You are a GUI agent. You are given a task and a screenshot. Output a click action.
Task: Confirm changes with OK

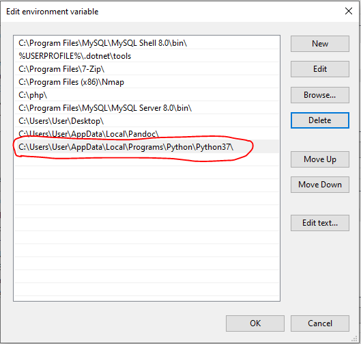pyautogui.click(x=255, y=323)
